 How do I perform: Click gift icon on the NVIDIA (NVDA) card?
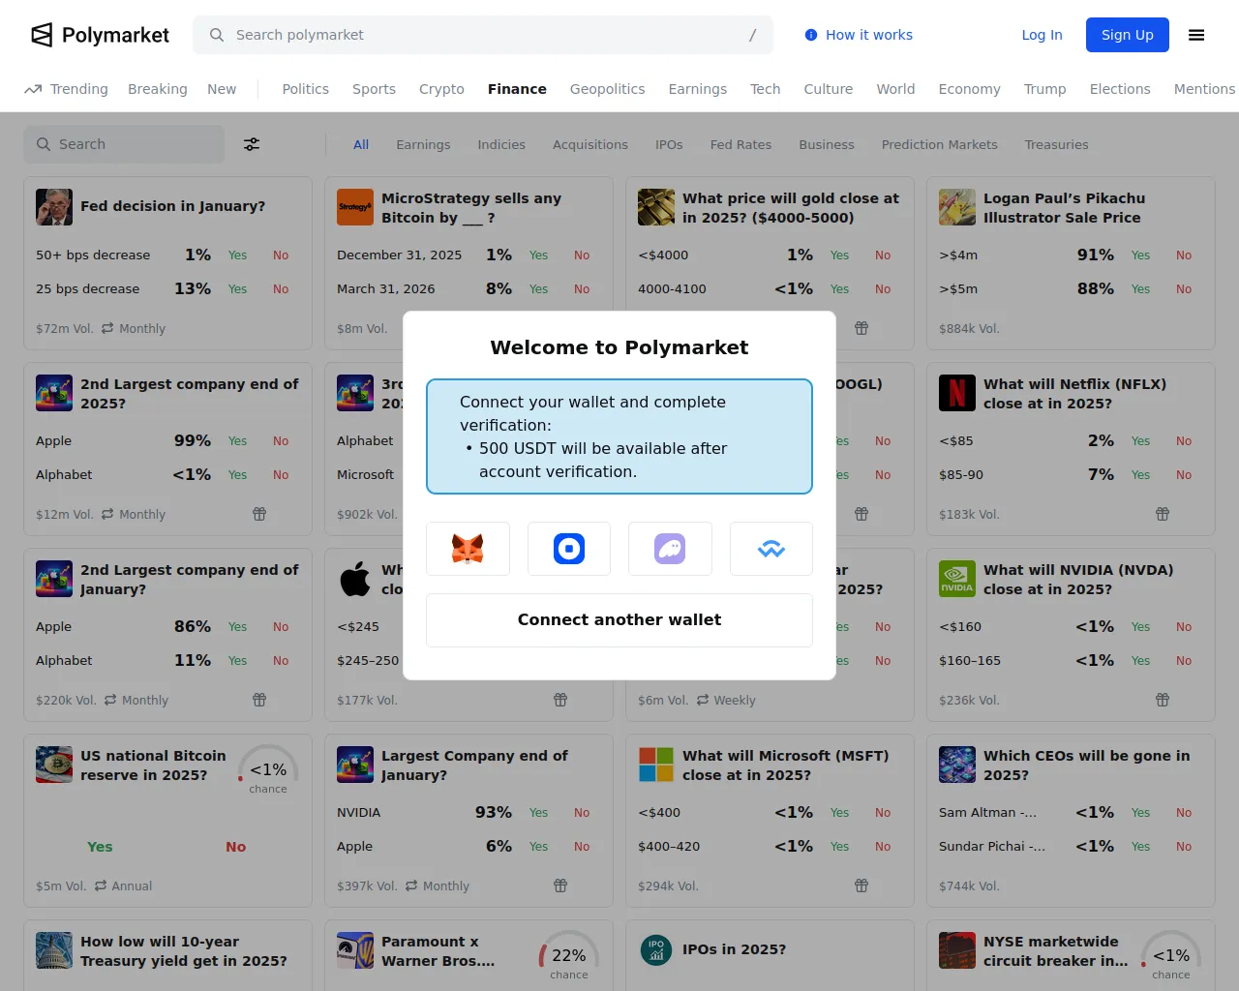tap(1163, 700)
